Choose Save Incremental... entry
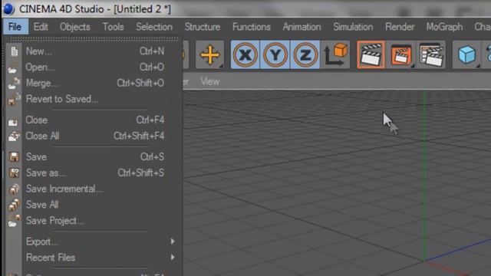491x276 pixels. coord(94,189)
